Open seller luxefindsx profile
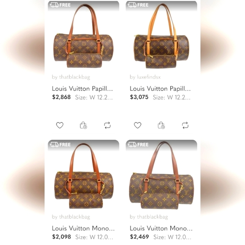The image size is (245, 245). 145,77
